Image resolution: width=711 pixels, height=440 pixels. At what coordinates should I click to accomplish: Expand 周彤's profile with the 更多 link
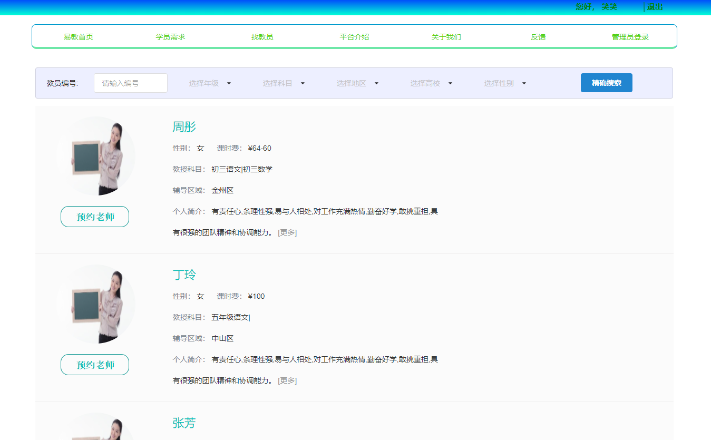click(287, 232)
